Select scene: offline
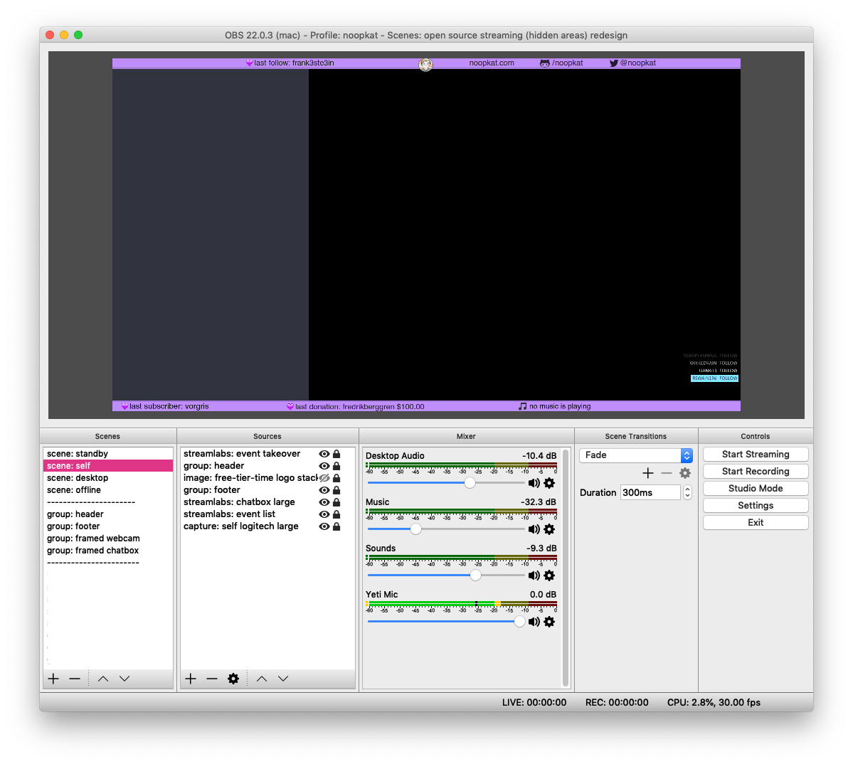853x764 pixels. coord(107,490)
